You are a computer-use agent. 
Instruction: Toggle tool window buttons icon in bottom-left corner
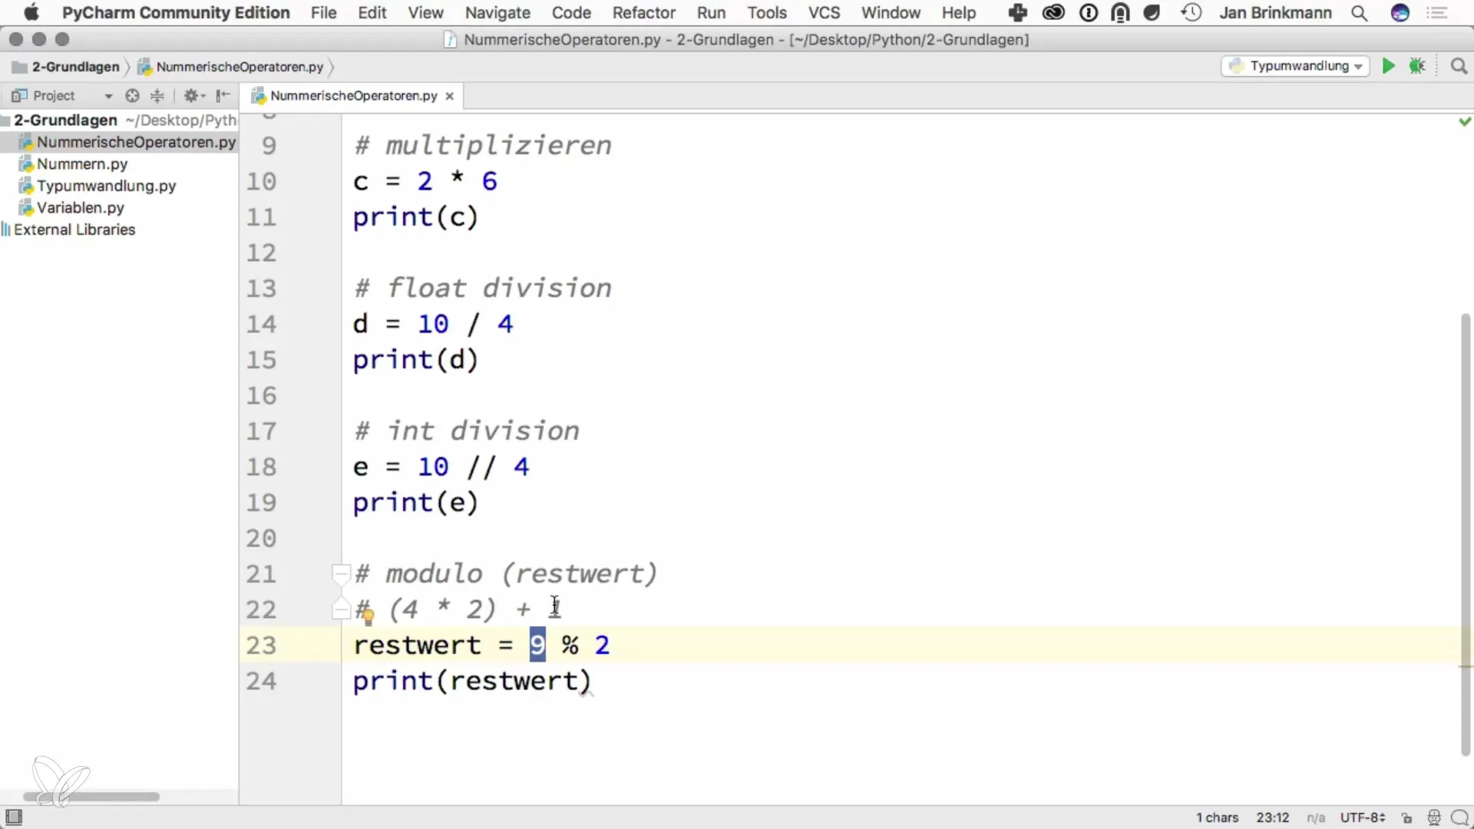14,817
